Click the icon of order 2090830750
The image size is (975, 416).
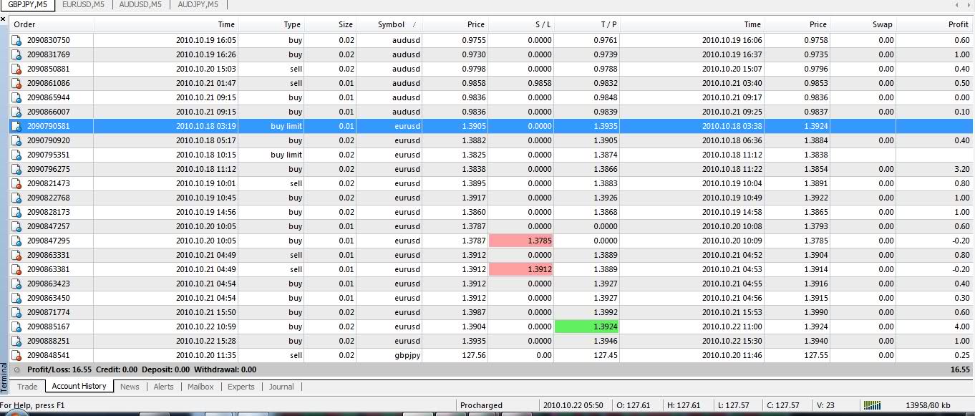coord(16,41)
